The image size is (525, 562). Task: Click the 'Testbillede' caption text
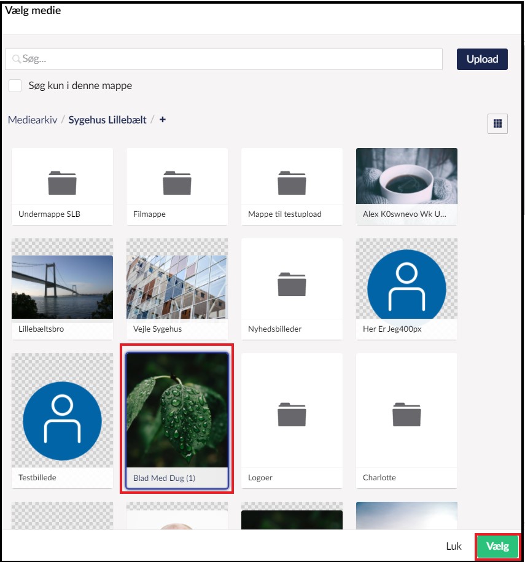coord(37,477)
